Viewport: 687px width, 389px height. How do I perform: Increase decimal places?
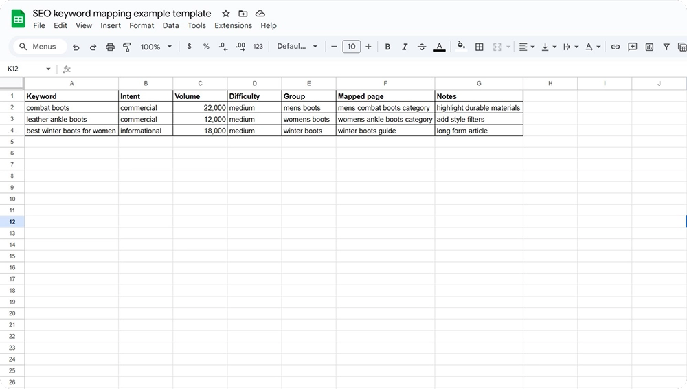[x=240, y=47]
